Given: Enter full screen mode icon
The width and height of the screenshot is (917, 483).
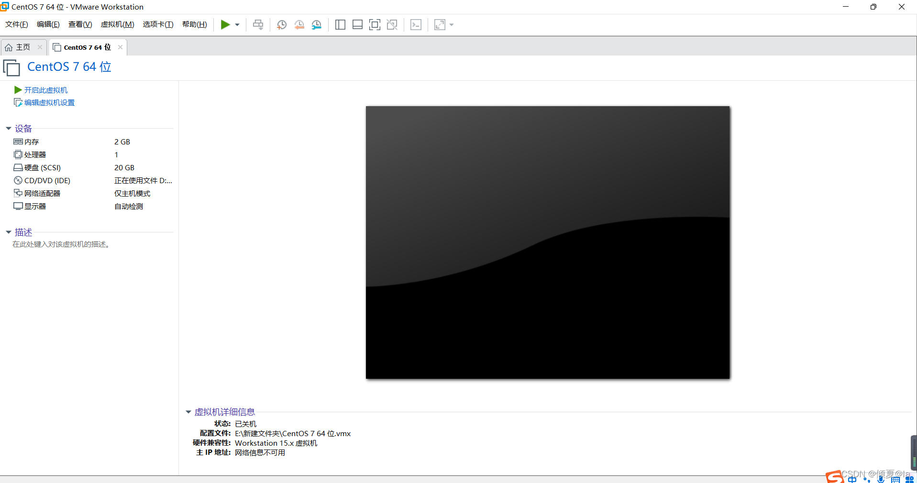Looking at the screenshot, I should pos(375,25).
